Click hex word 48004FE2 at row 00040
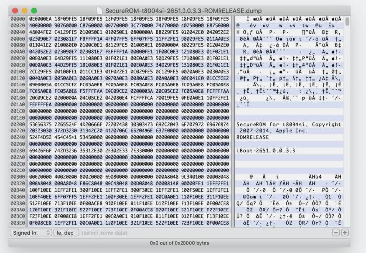 pos(40,32)
